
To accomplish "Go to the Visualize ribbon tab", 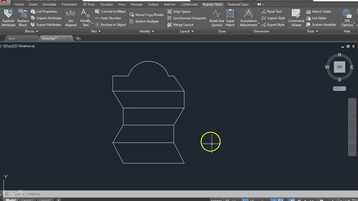I will click(107, 4).
